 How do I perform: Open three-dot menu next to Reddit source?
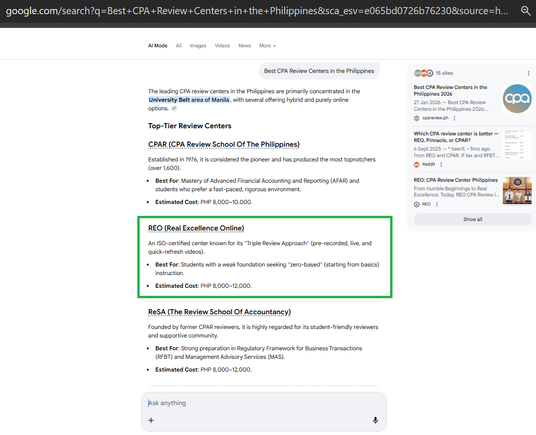[441, 165]
